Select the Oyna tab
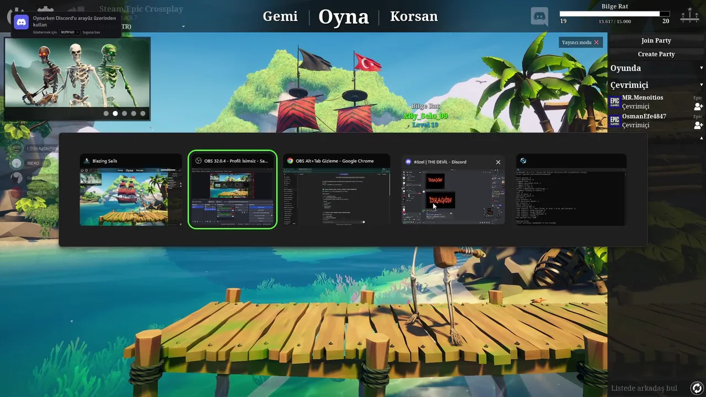The width and height of the screenshot is (706, 397). click(x=343, y=17)
